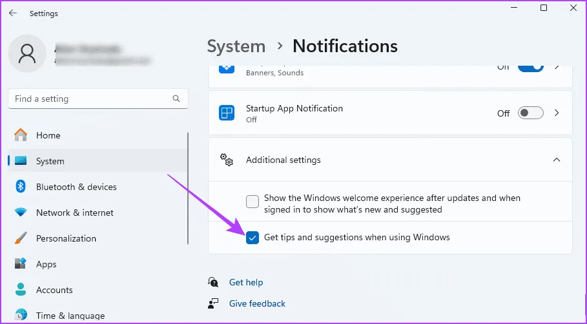
Task: Collapse the Additional settings section chevron
Action: (x=557, y=160)
